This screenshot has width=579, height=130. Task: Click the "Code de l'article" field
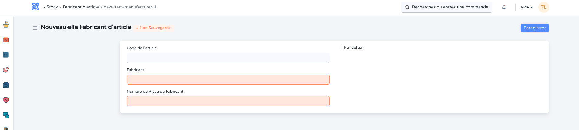point(228,58)
